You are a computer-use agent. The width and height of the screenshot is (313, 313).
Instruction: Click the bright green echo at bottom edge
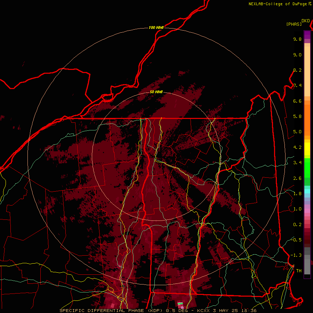coord(180,303)
